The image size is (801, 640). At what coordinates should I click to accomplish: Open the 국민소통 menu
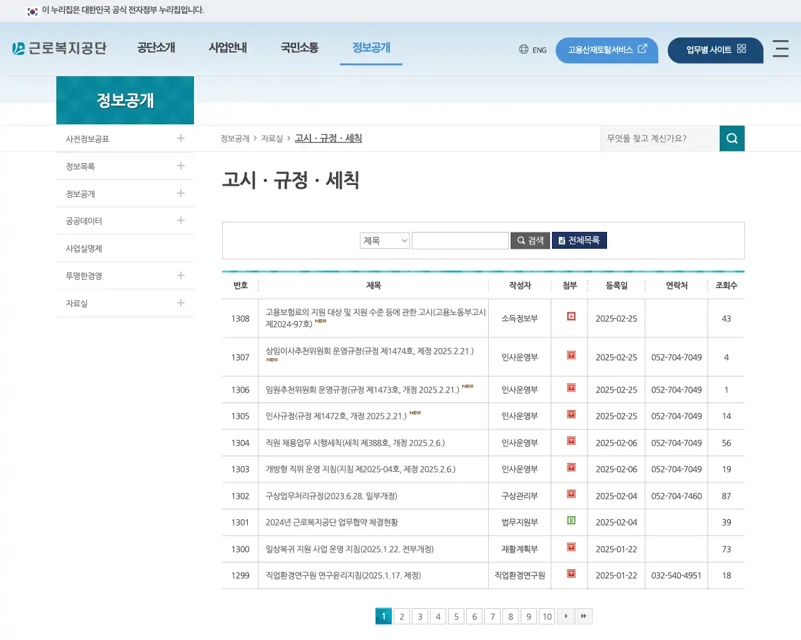click(299, 47)
